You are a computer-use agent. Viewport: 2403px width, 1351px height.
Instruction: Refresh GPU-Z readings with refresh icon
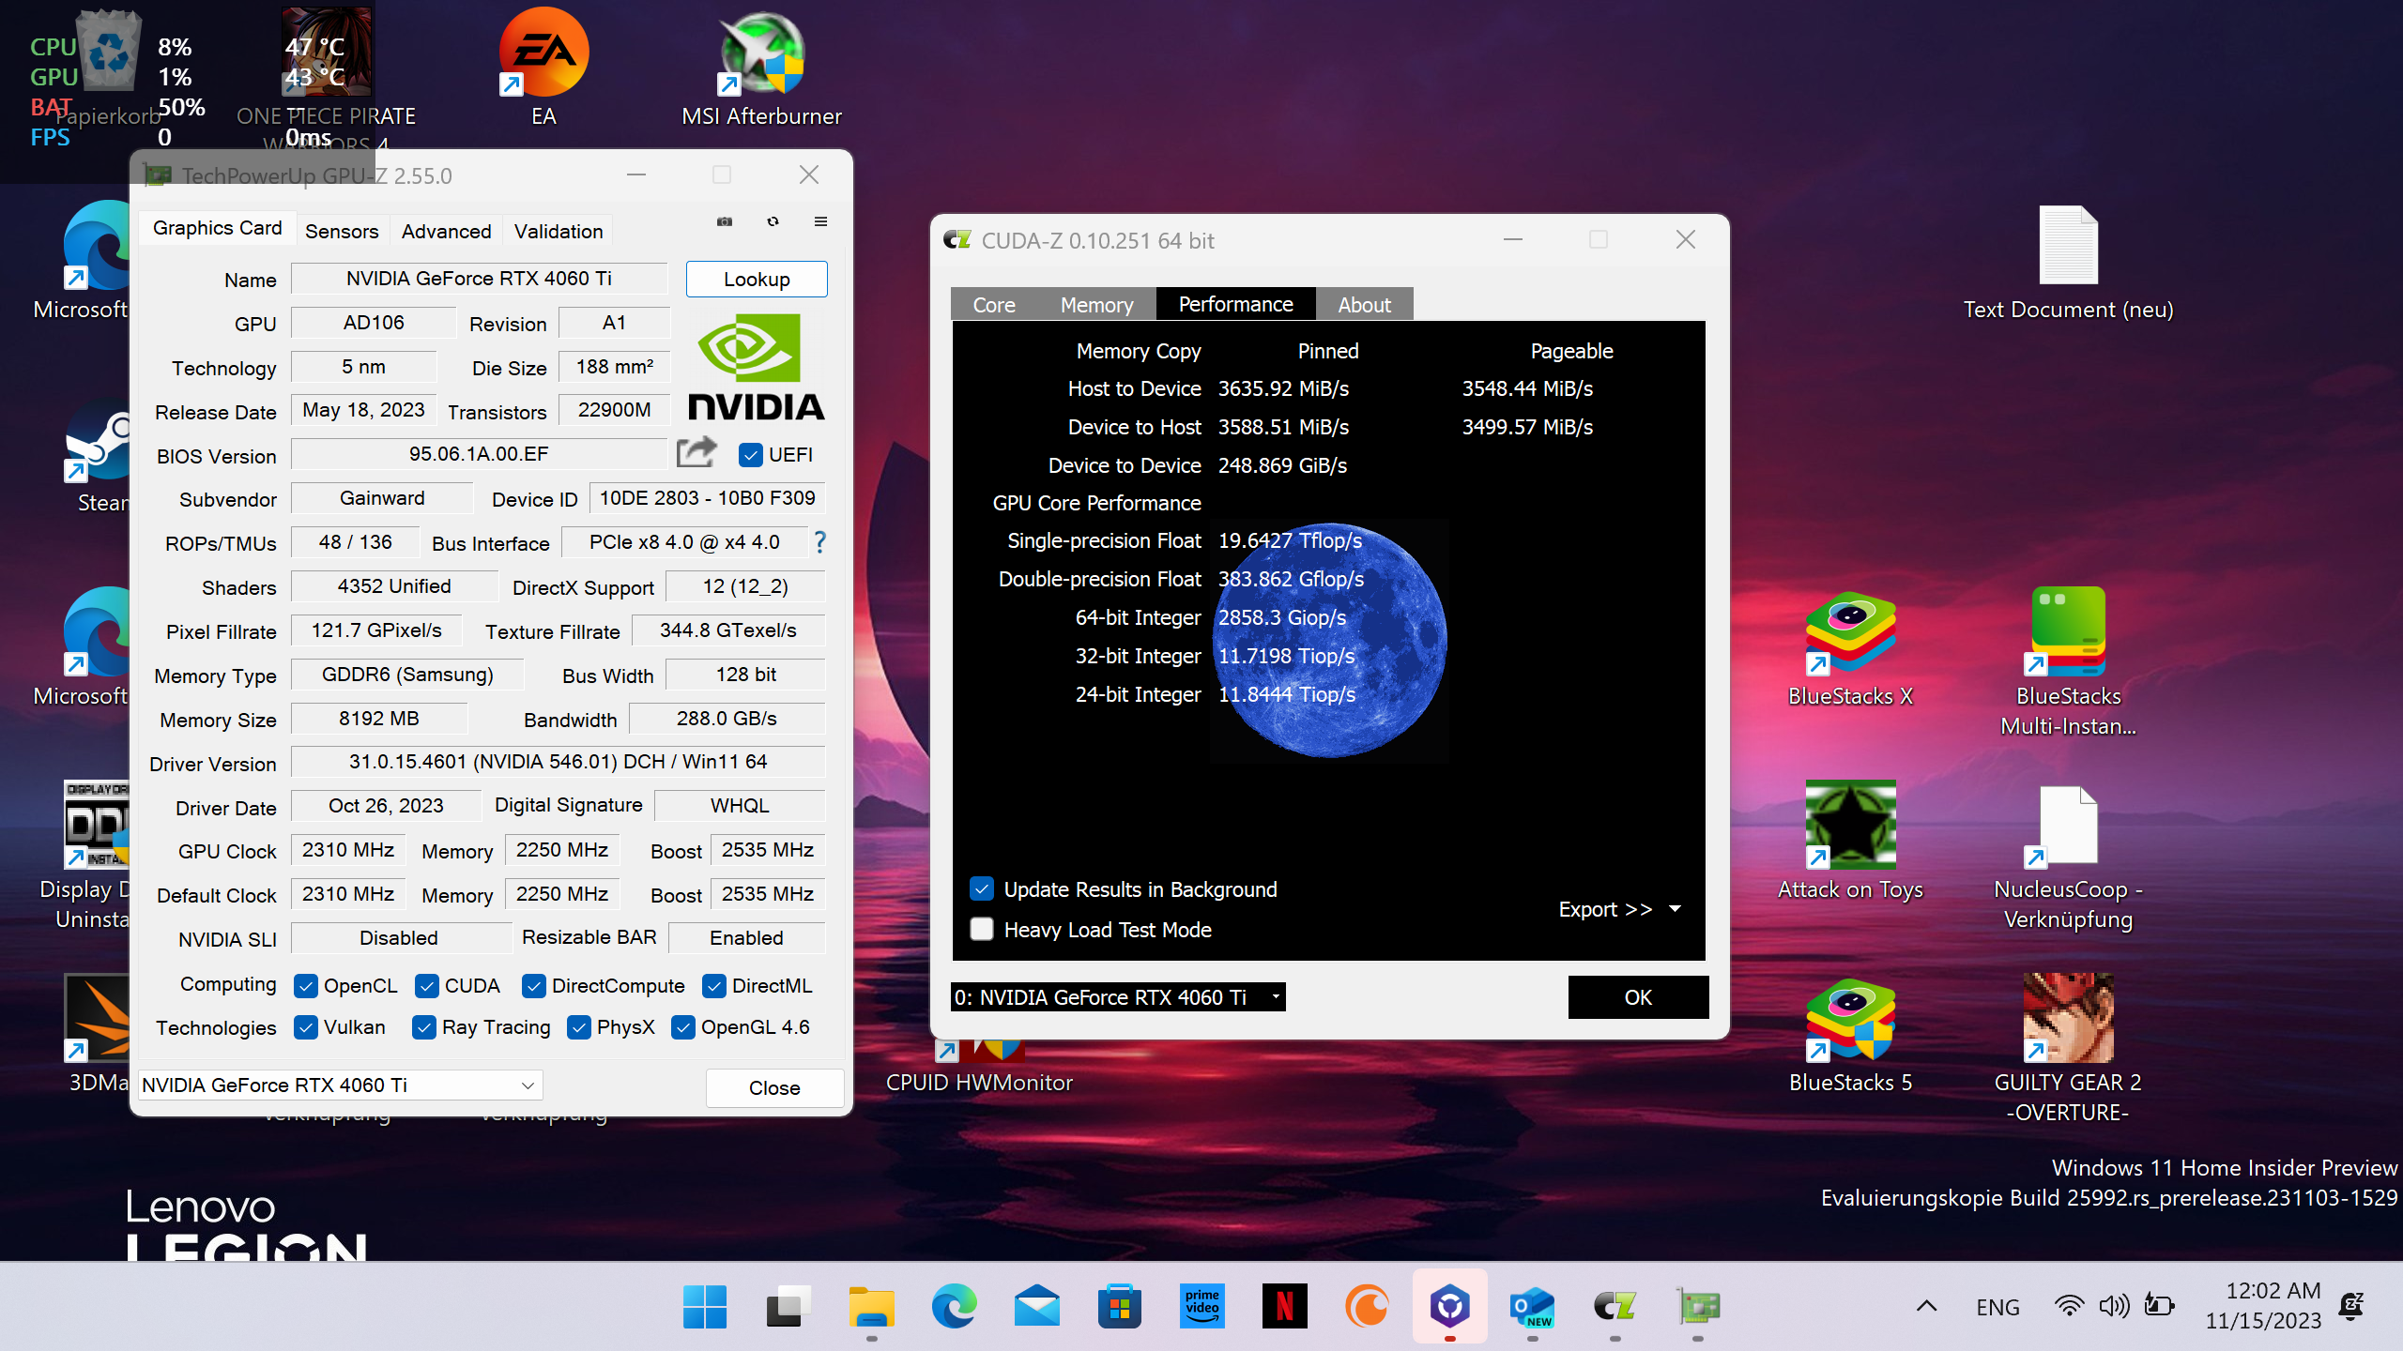click(x=773, y=221)
